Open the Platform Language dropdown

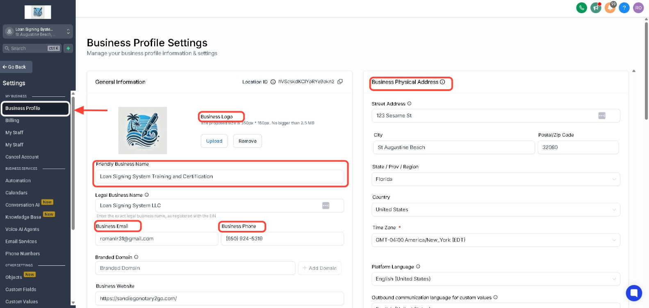496,279
